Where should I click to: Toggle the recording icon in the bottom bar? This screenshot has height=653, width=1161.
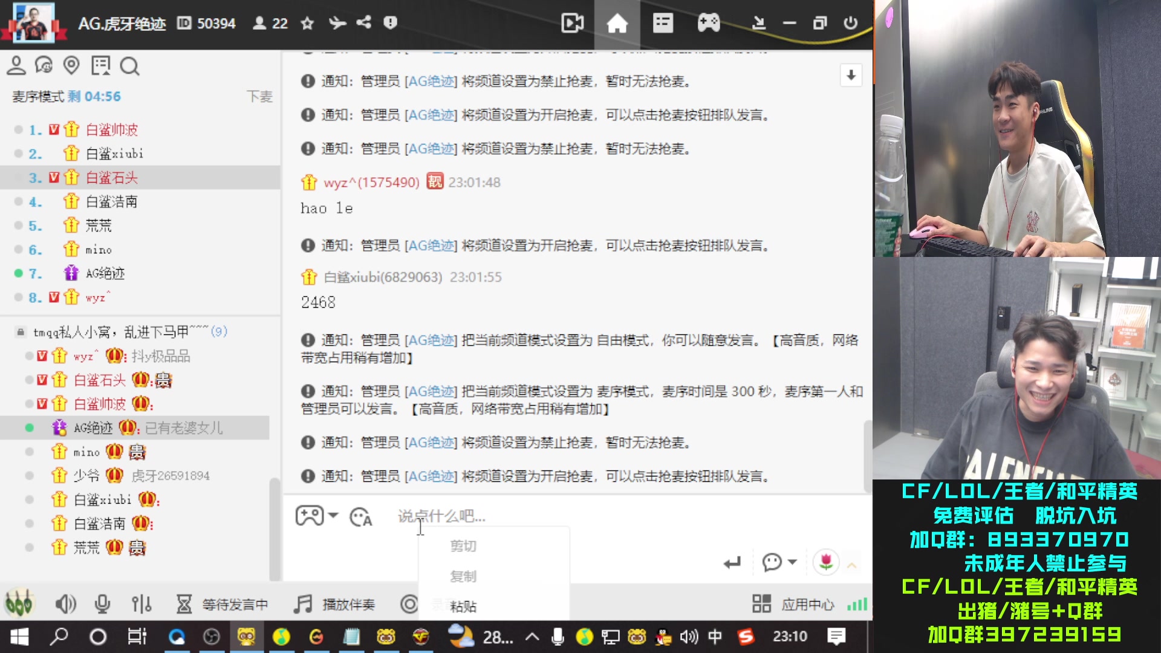[x=409, y=603]
